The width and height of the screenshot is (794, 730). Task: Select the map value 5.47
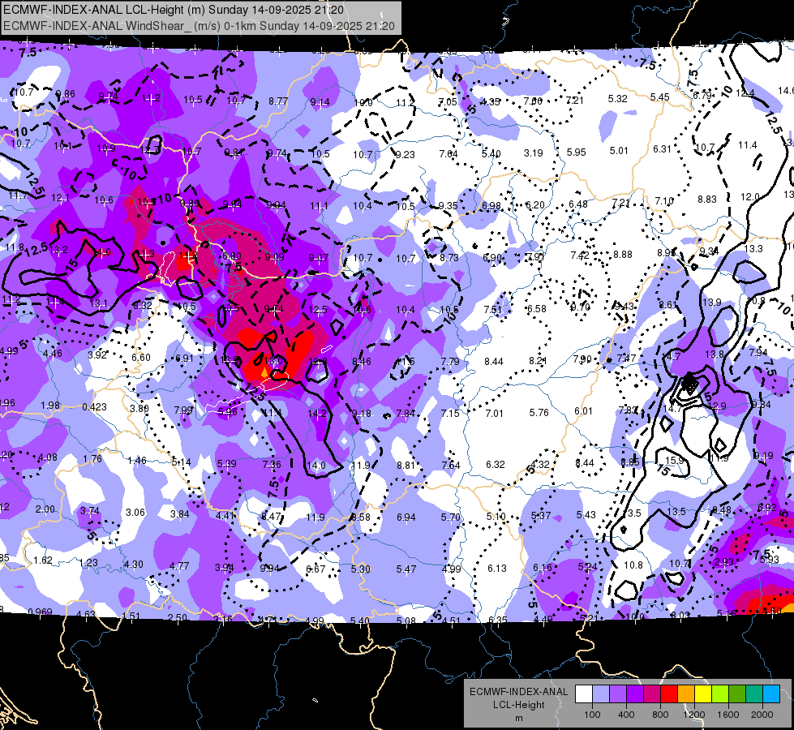406,569
